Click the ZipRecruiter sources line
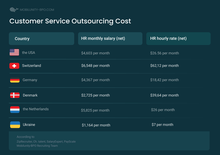The image size is (220, 155). (x=46, y=141)
